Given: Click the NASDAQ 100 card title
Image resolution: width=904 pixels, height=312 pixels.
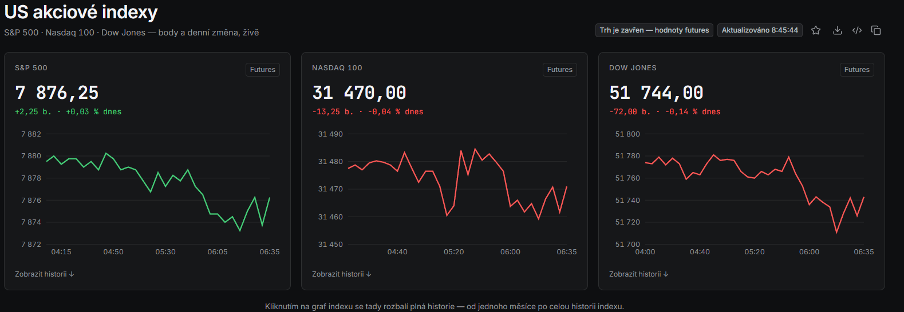Looking at the screenshot, I should click(337, 68).
